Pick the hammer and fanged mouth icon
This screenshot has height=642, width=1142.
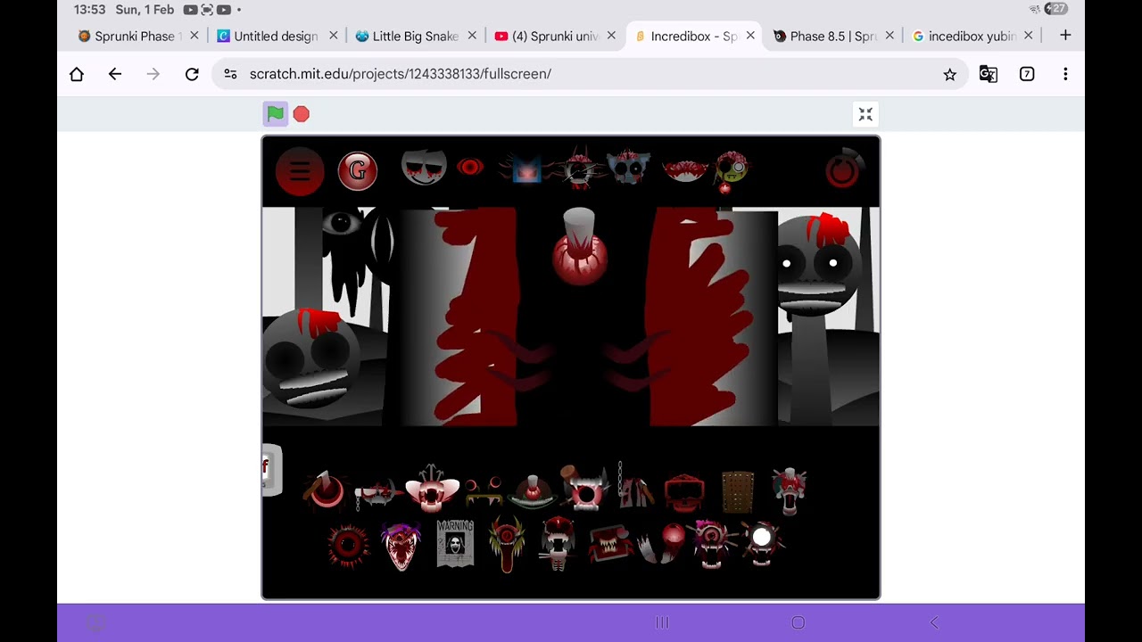coord(583,488)
